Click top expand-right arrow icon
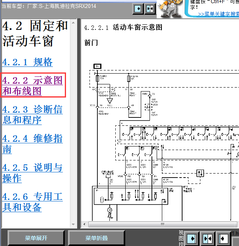The height and width of the screenshot is (246, 239). click(x=138, y=9)
